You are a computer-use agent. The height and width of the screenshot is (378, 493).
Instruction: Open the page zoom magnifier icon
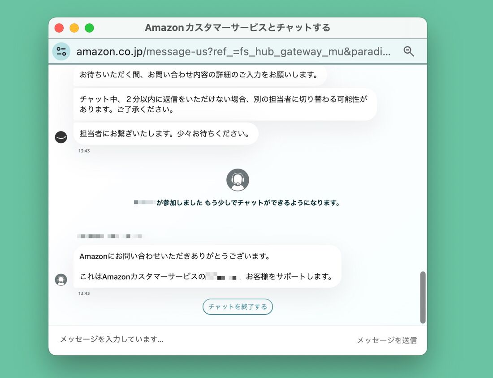[x=409, y=51]
